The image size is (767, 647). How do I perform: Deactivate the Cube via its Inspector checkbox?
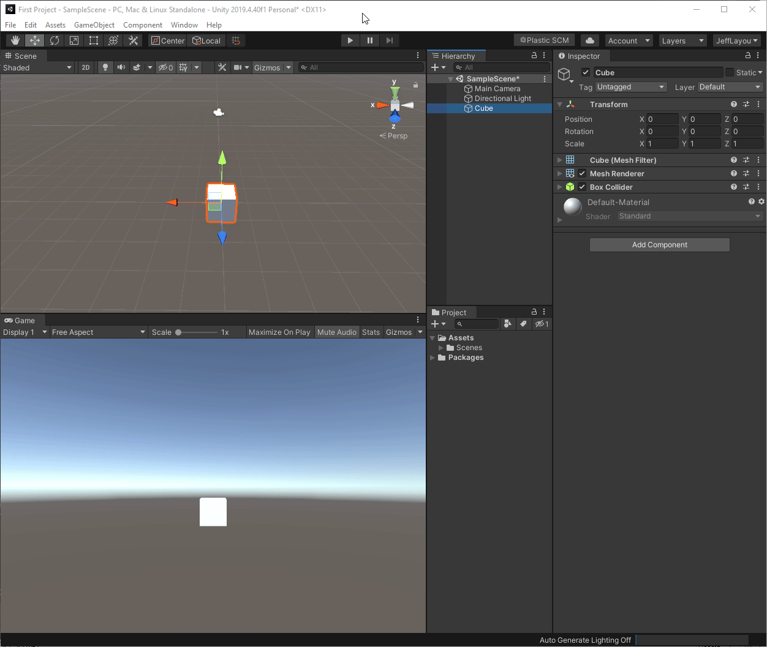click(585, 72)
